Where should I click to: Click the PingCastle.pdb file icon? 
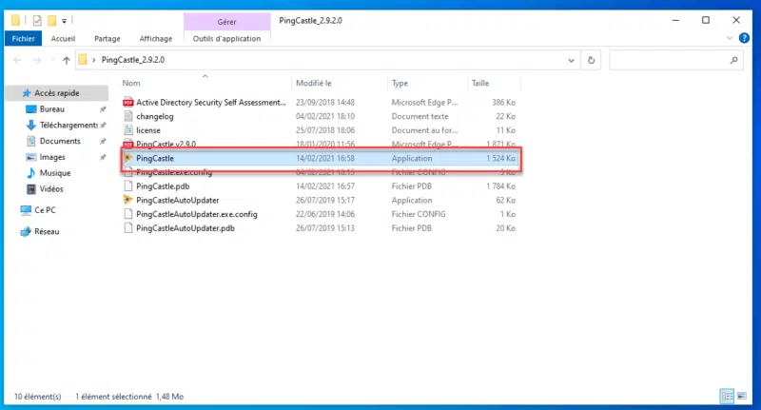[128, 186]
